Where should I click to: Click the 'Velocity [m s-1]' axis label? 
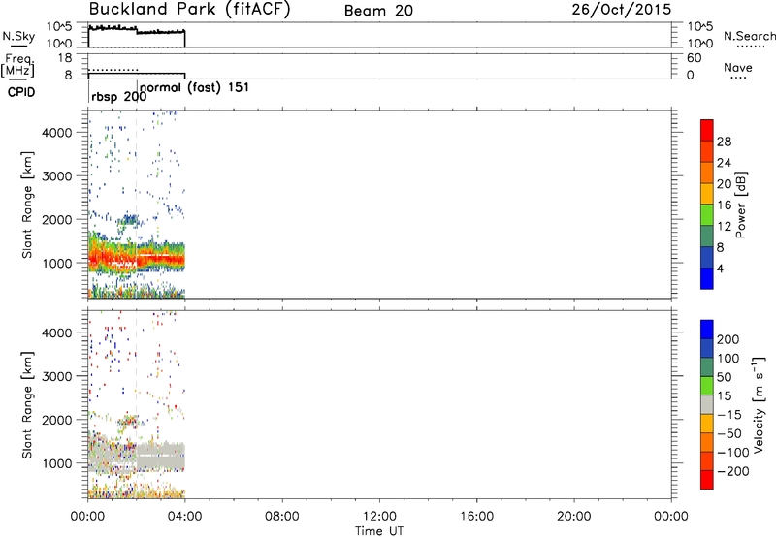(x=758, y=404)
